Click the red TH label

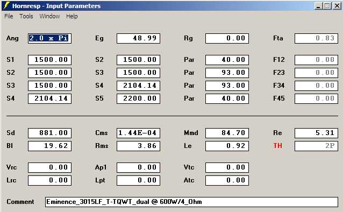pos(277,146)
